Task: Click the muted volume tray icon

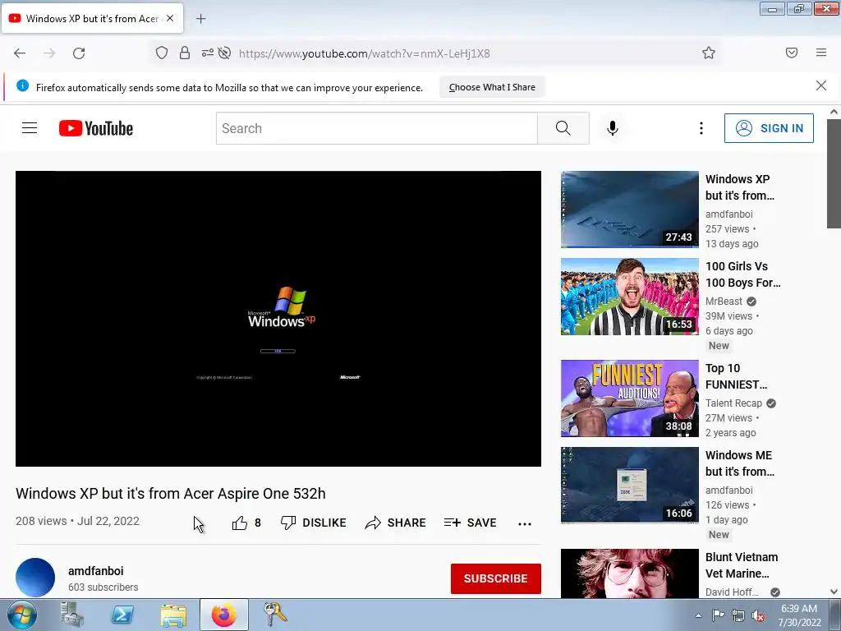Action: point(758,616)
